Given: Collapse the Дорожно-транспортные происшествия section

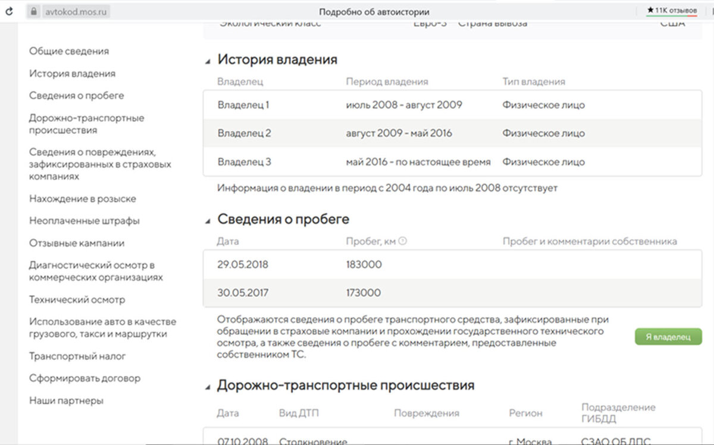Looking at the screenshot, I should (x=209, y=385).
